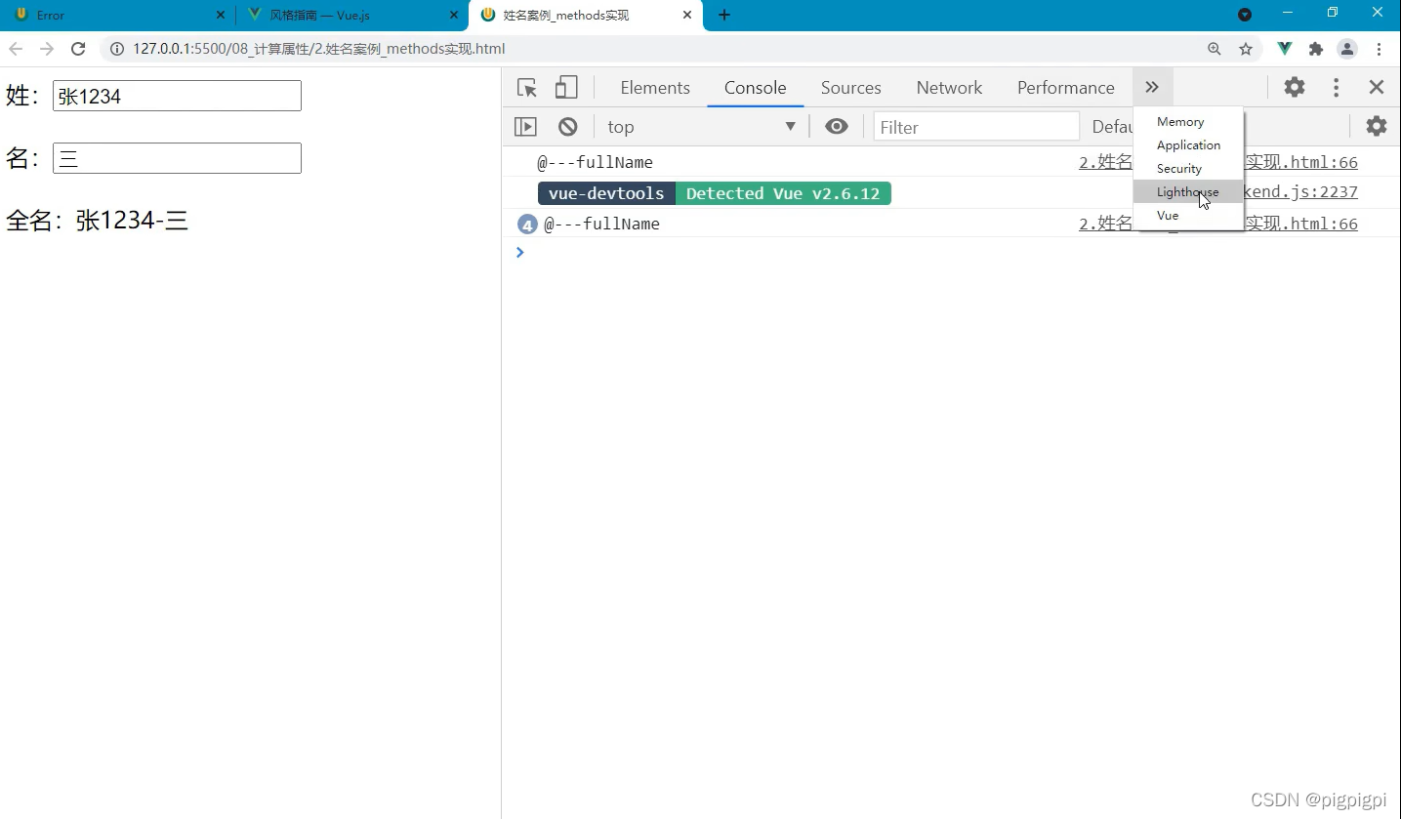Reload the page icon
Viewport: 1401px width, 819px height.
(78, 49)
